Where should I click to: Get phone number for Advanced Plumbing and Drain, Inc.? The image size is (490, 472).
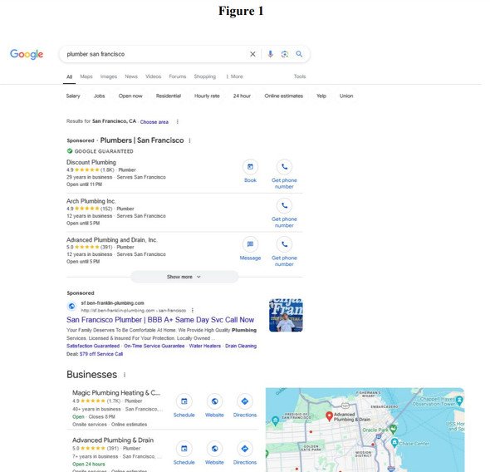(284, 244)
